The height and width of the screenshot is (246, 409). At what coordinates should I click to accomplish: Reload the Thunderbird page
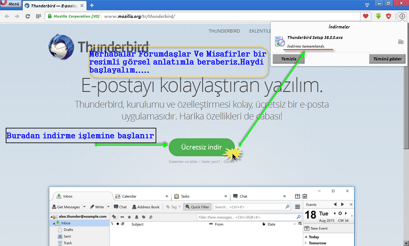click(x=28, y=16)
